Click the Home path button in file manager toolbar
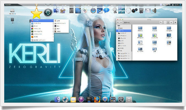This screenshot has width=186, height=110. tap(127, 22)
